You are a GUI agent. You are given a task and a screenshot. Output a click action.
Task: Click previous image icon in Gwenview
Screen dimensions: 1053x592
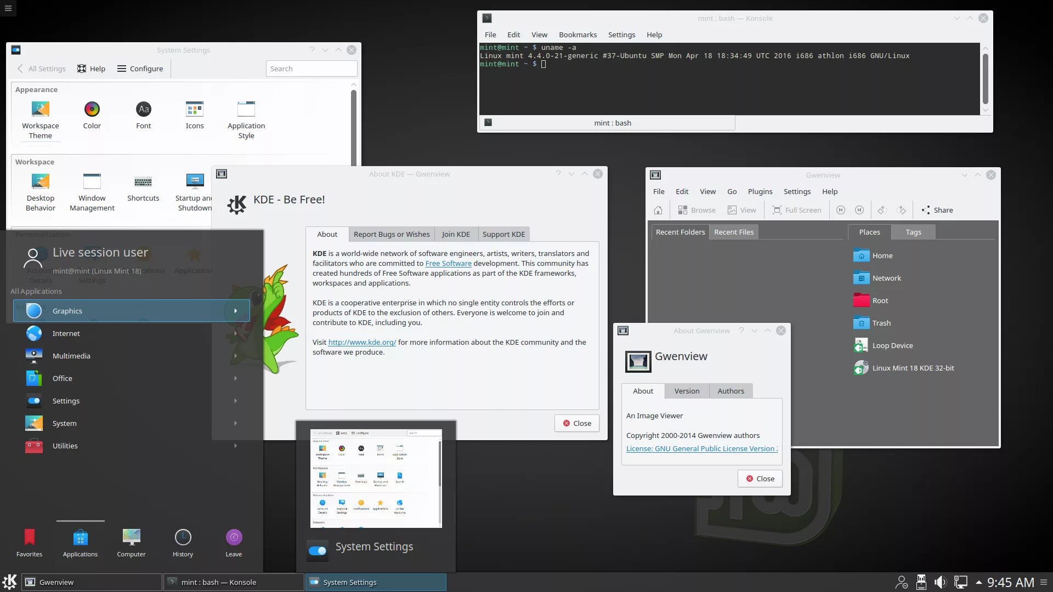pyautogui.click(x=840, y=210)
